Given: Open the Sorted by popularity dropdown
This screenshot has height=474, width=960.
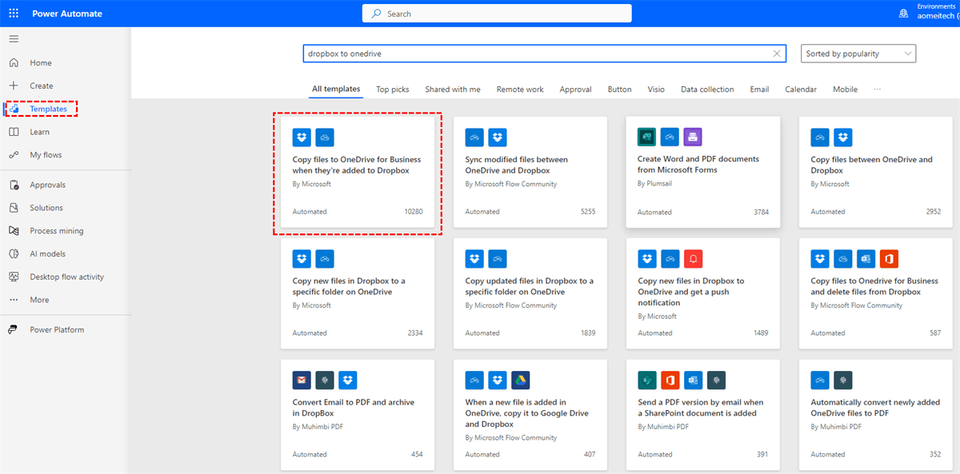Looking at the screenshot, I should tap(858, 54).
